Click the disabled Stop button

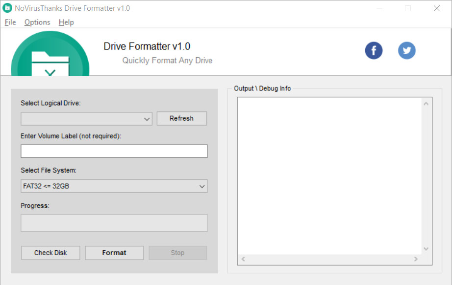point(178,253)
